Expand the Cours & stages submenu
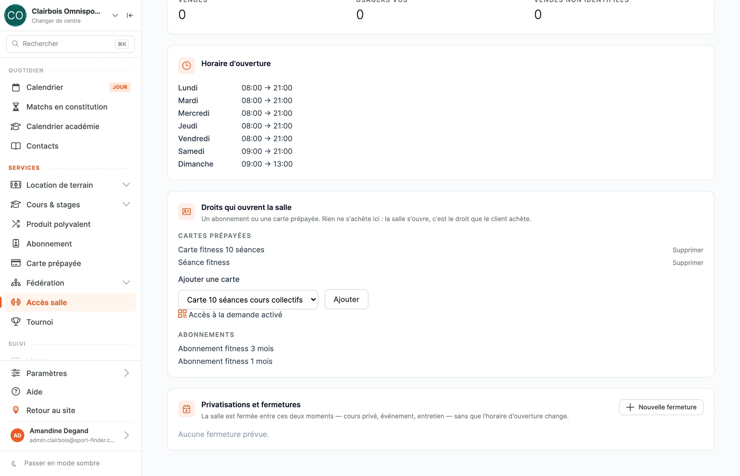The width and height of the screenshot is (740, 476). pos(126,204)
